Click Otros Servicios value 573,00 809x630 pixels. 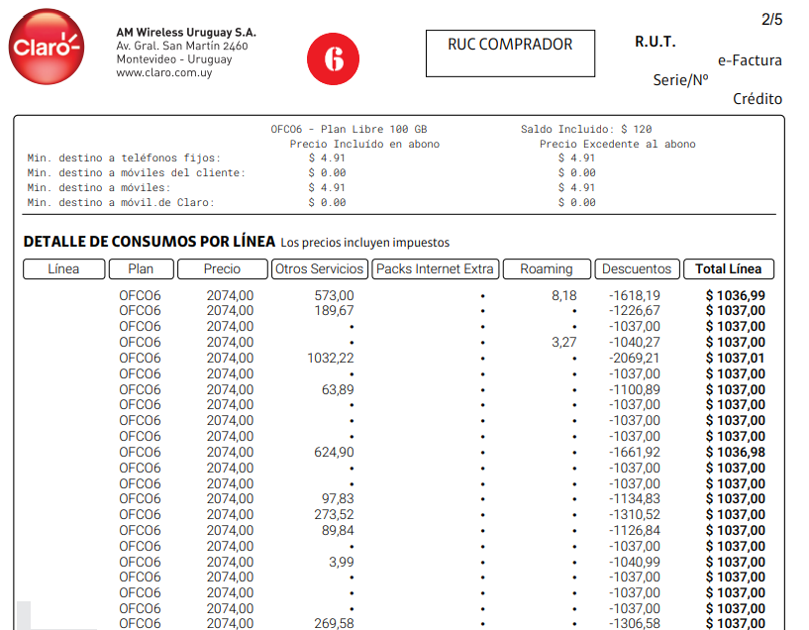pos(334,295)
